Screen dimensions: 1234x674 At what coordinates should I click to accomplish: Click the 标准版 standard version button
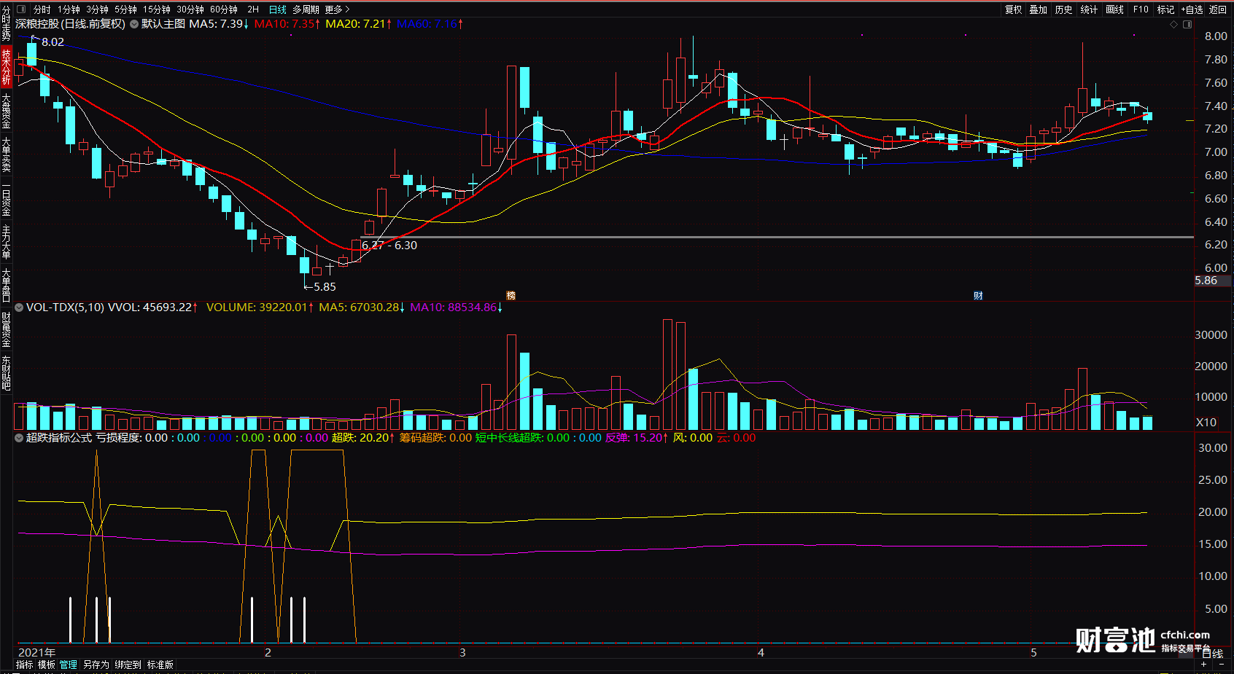160,665
